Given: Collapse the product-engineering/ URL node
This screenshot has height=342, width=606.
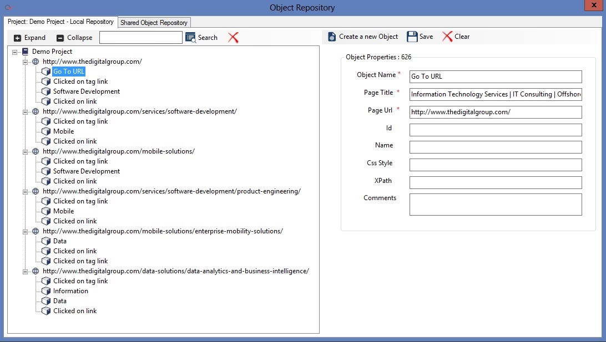Looking at the screenshot, I should point(25,191).
